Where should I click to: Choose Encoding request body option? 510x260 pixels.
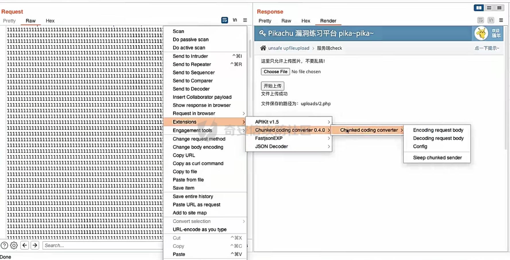point(438,130)
